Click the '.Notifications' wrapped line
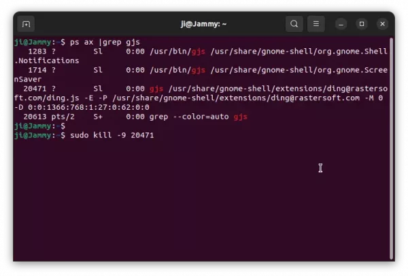 click(x=46, y=61)
